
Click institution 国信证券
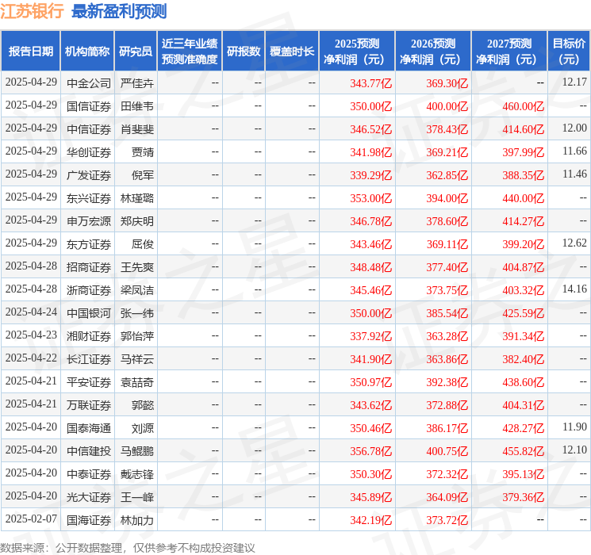89,106
